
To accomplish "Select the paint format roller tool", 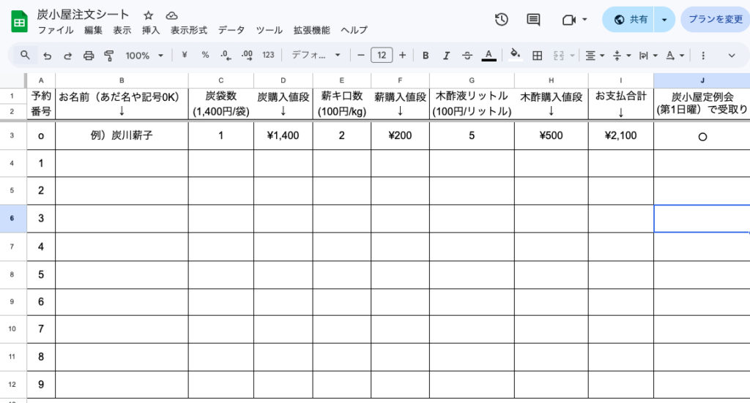I will [x=109, y=56].
